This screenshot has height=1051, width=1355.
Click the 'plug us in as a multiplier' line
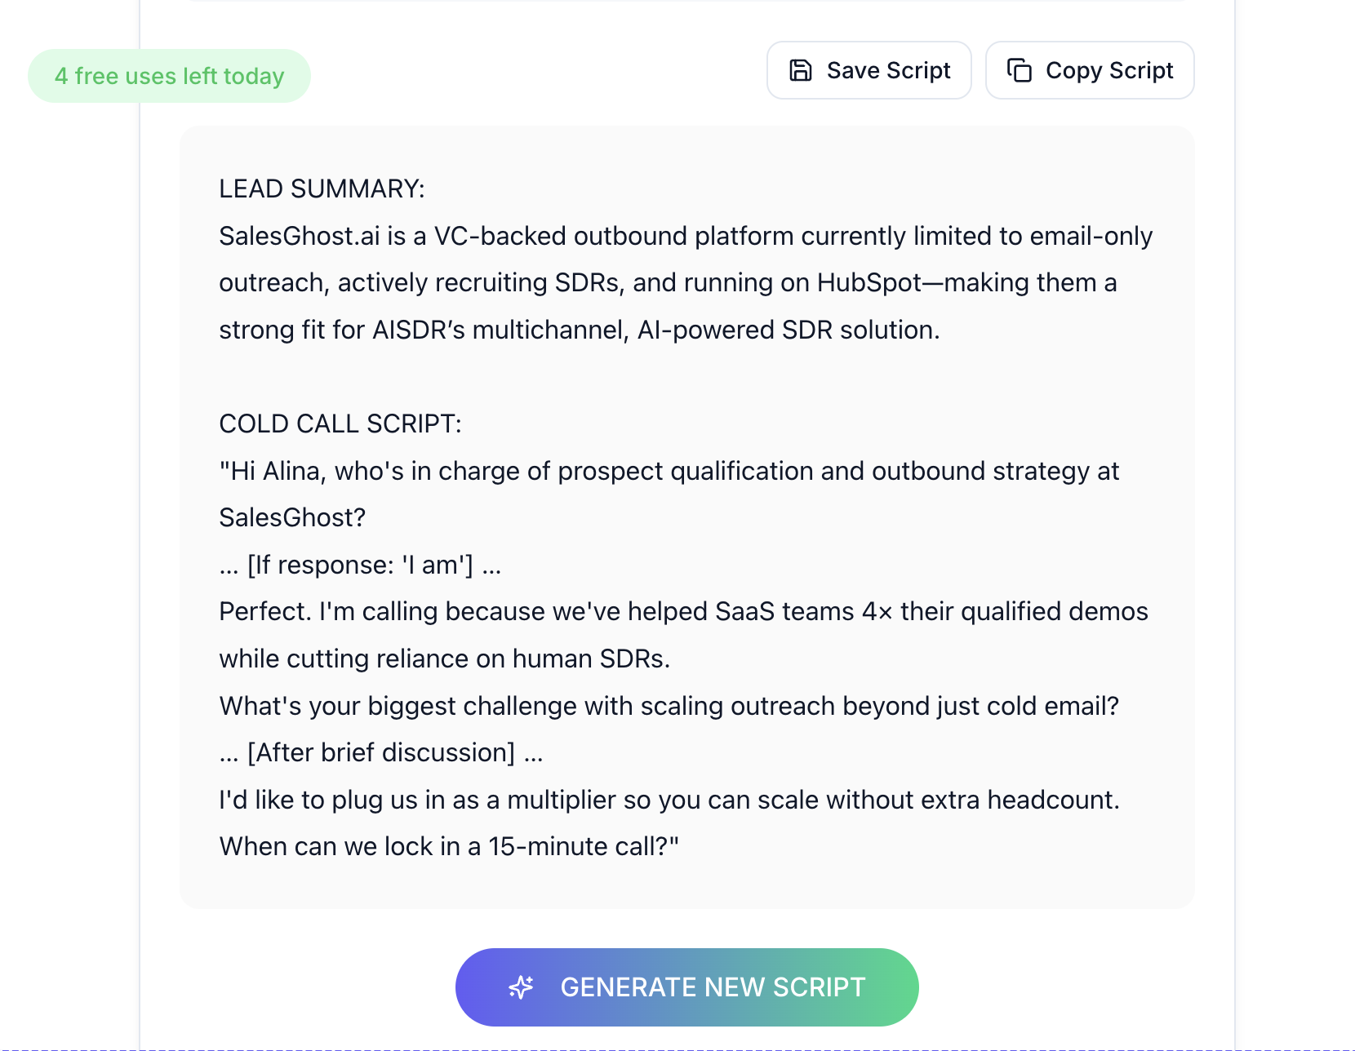point(668,800)
